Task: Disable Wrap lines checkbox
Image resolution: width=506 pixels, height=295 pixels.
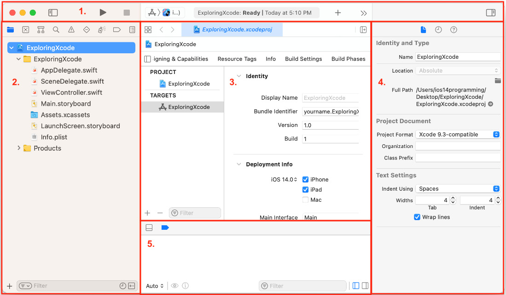Action: click(417, 217)
